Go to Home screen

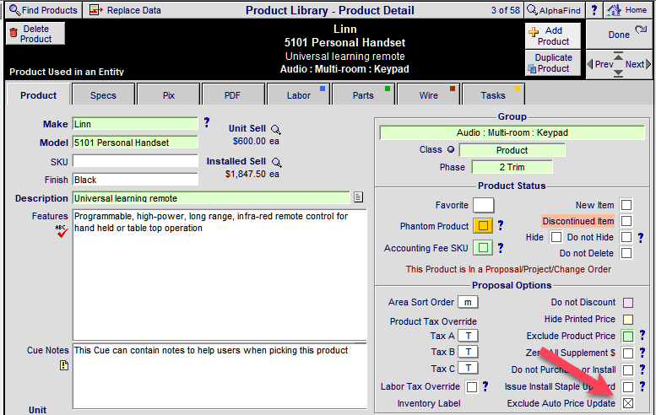627,10
